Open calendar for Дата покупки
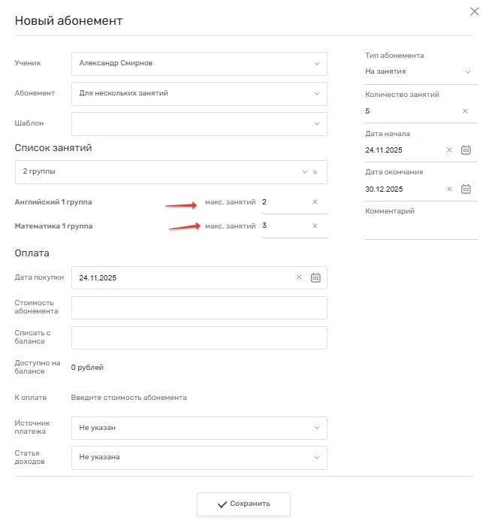This screenshot has width=489, height=530. click(315, 277)
